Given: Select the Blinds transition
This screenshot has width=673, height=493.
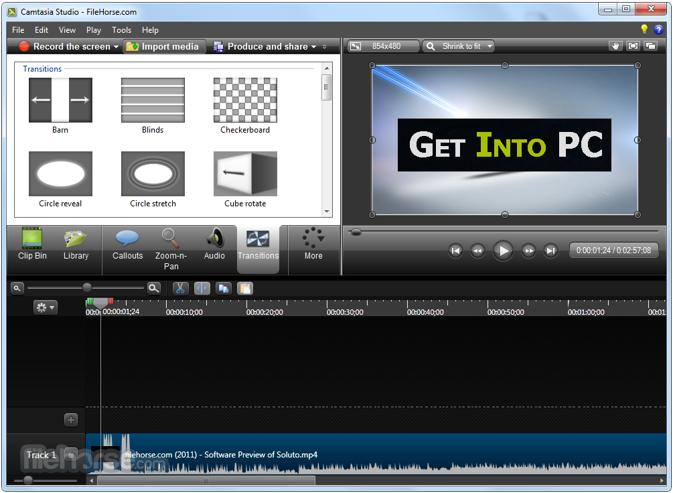Looking at the screenshot, I should [x=153, y=106].
